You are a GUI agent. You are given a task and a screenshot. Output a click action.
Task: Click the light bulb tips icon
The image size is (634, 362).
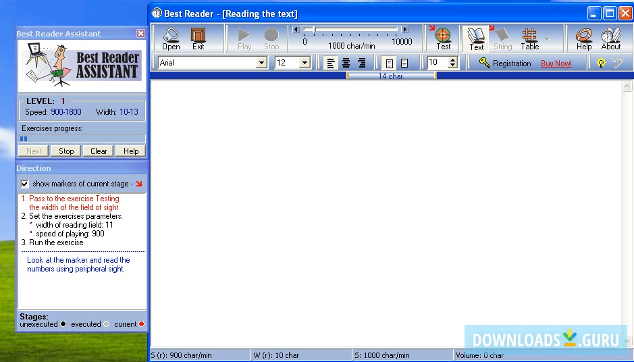[601, 63]
